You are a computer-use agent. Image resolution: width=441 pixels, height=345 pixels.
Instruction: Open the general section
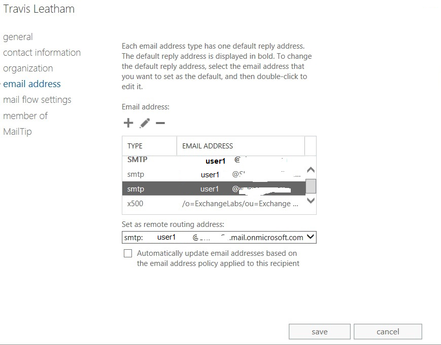tap(18, 37)
